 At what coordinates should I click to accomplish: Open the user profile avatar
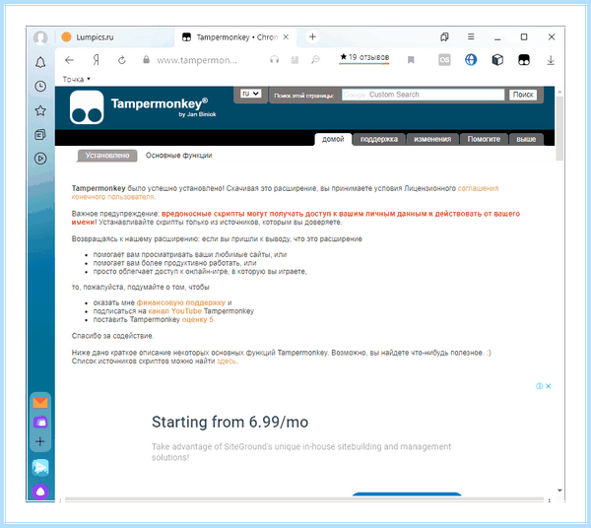[x=40, y=37]
